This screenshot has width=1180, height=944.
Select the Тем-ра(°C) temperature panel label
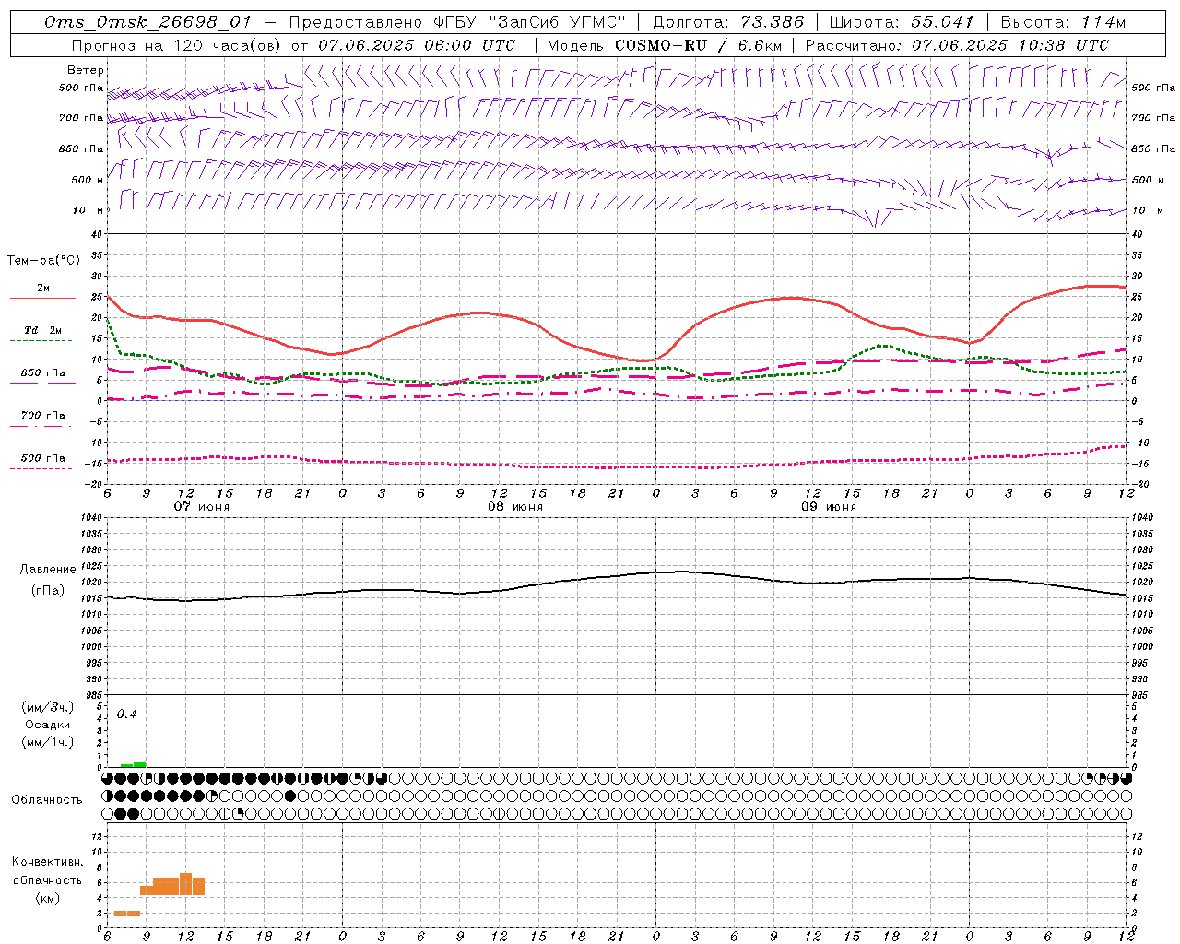coord(43,261)
